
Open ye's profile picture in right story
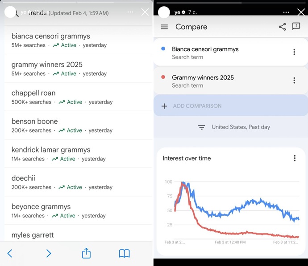click(164, 12)
